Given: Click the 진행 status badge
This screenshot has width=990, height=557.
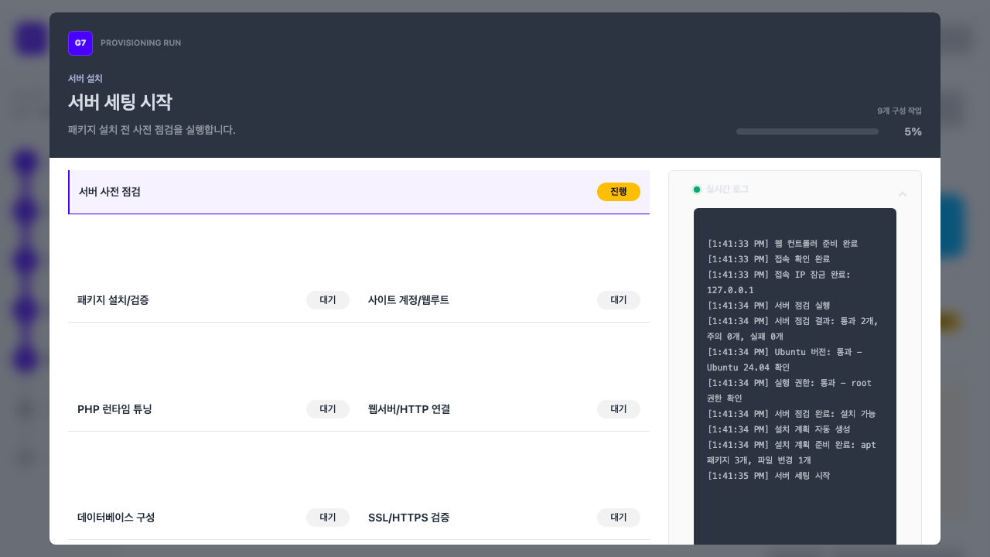Looking at the screenshot, I should click(x=619, y=192).
